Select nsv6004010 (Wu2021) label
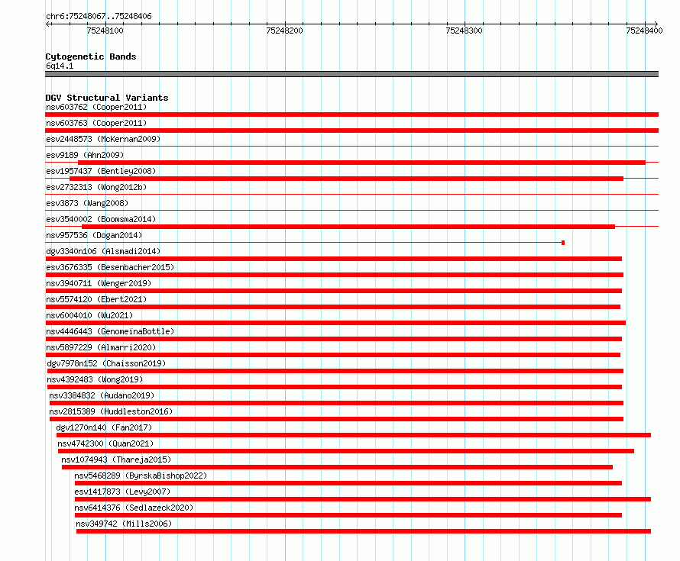The height and width of the screenshot is (561, 680). pyautogui.click(x=89, y=315)
